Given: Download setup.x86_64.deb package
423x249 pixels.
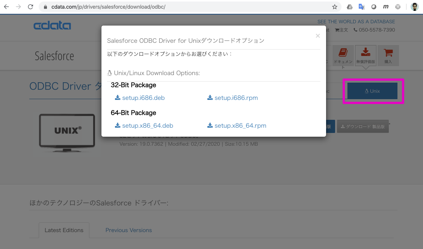Looking at the screenshot, I should [144, 125].
